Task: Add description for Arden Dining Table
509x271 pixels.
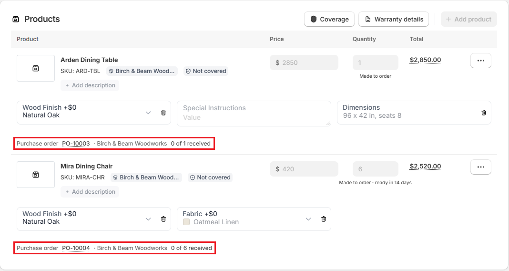Action: (90, 85)
